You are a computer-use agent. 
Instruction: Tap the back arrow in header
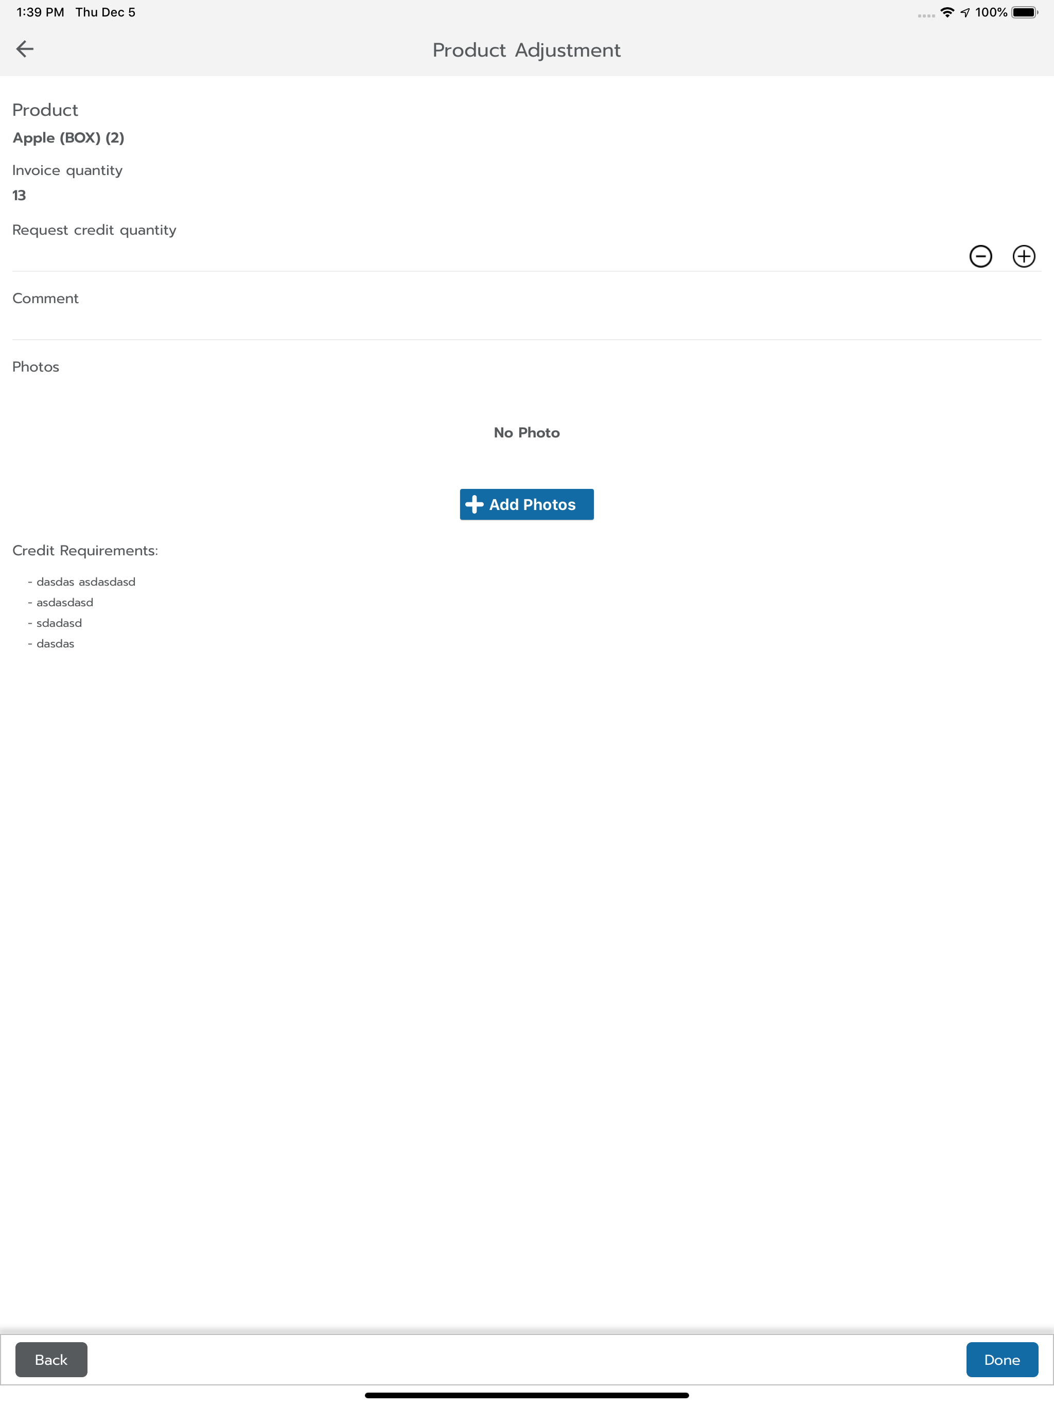pyautogui.click(x=25, y=49)
